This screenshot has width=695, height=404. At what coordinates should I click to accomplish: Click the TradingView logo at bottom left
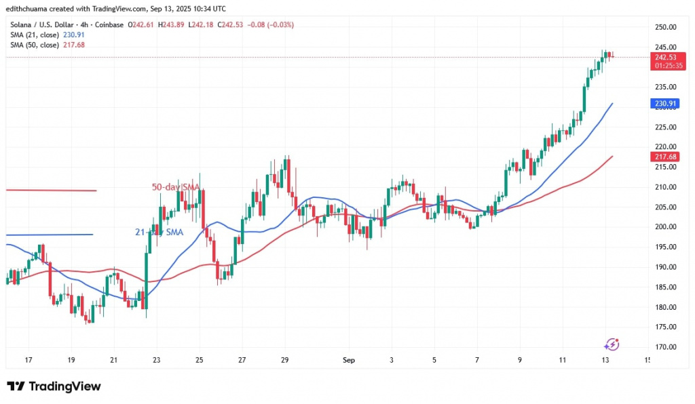[54, 386]
